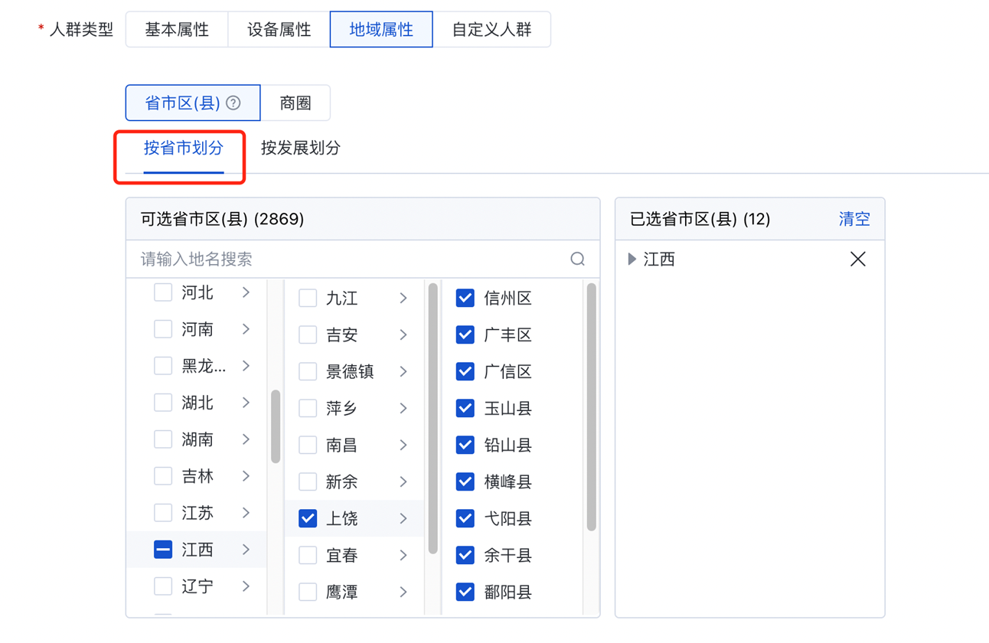Remove 江西 with the X icon

tap(857, 259)
